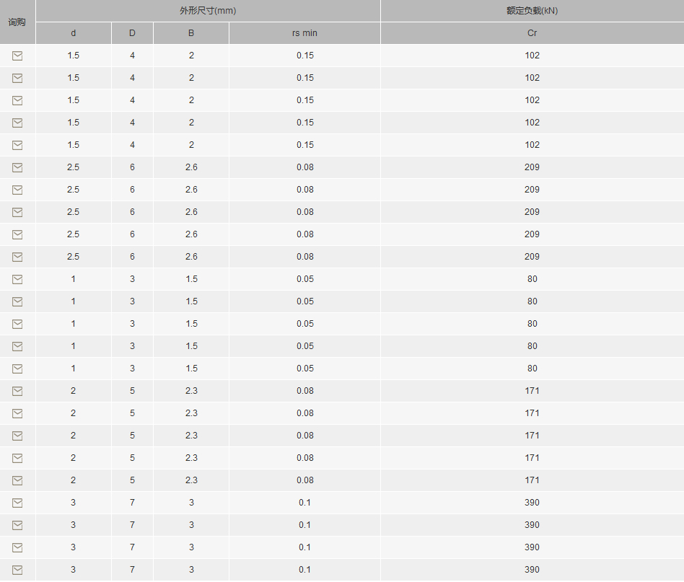The width and height of the screenshot is (684, 582).
Task: Click the lowercase d column header
Action: [74, 33]
